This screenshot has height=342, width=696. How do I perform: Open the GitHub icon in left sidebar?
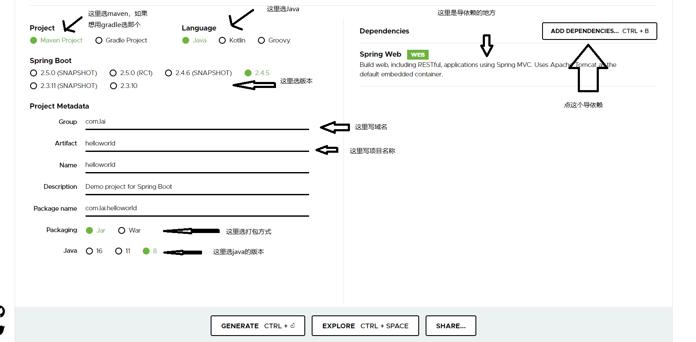[x=2, y=312]
